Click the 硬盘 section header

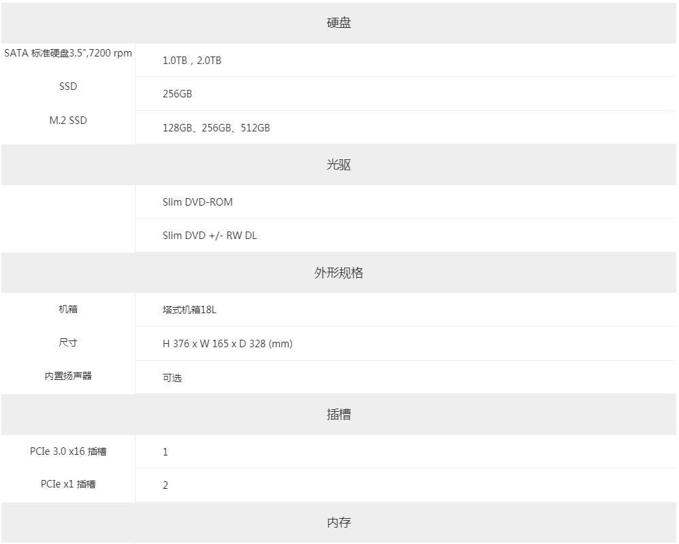tap(338, 23)
